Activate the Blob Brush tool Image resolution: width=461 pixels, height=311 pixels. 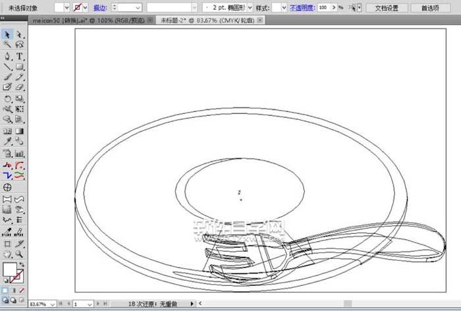pos(7,87)
